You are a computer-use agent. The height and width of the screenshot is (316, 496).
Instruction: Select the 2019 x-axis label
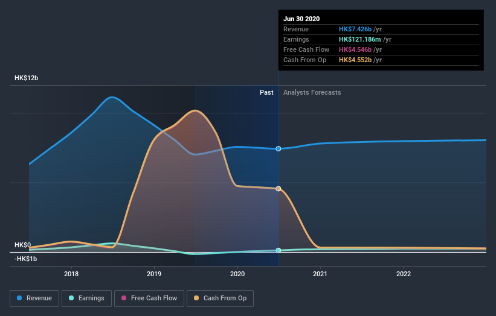tap(154, 274)
